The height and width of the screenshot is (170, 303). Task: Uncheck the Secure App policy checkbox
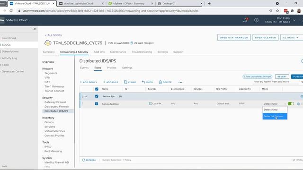97,96
